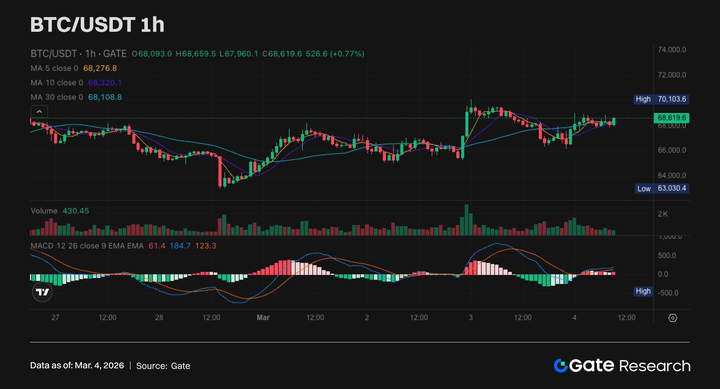Click the High 70,103.6 price label

point(661,99)
